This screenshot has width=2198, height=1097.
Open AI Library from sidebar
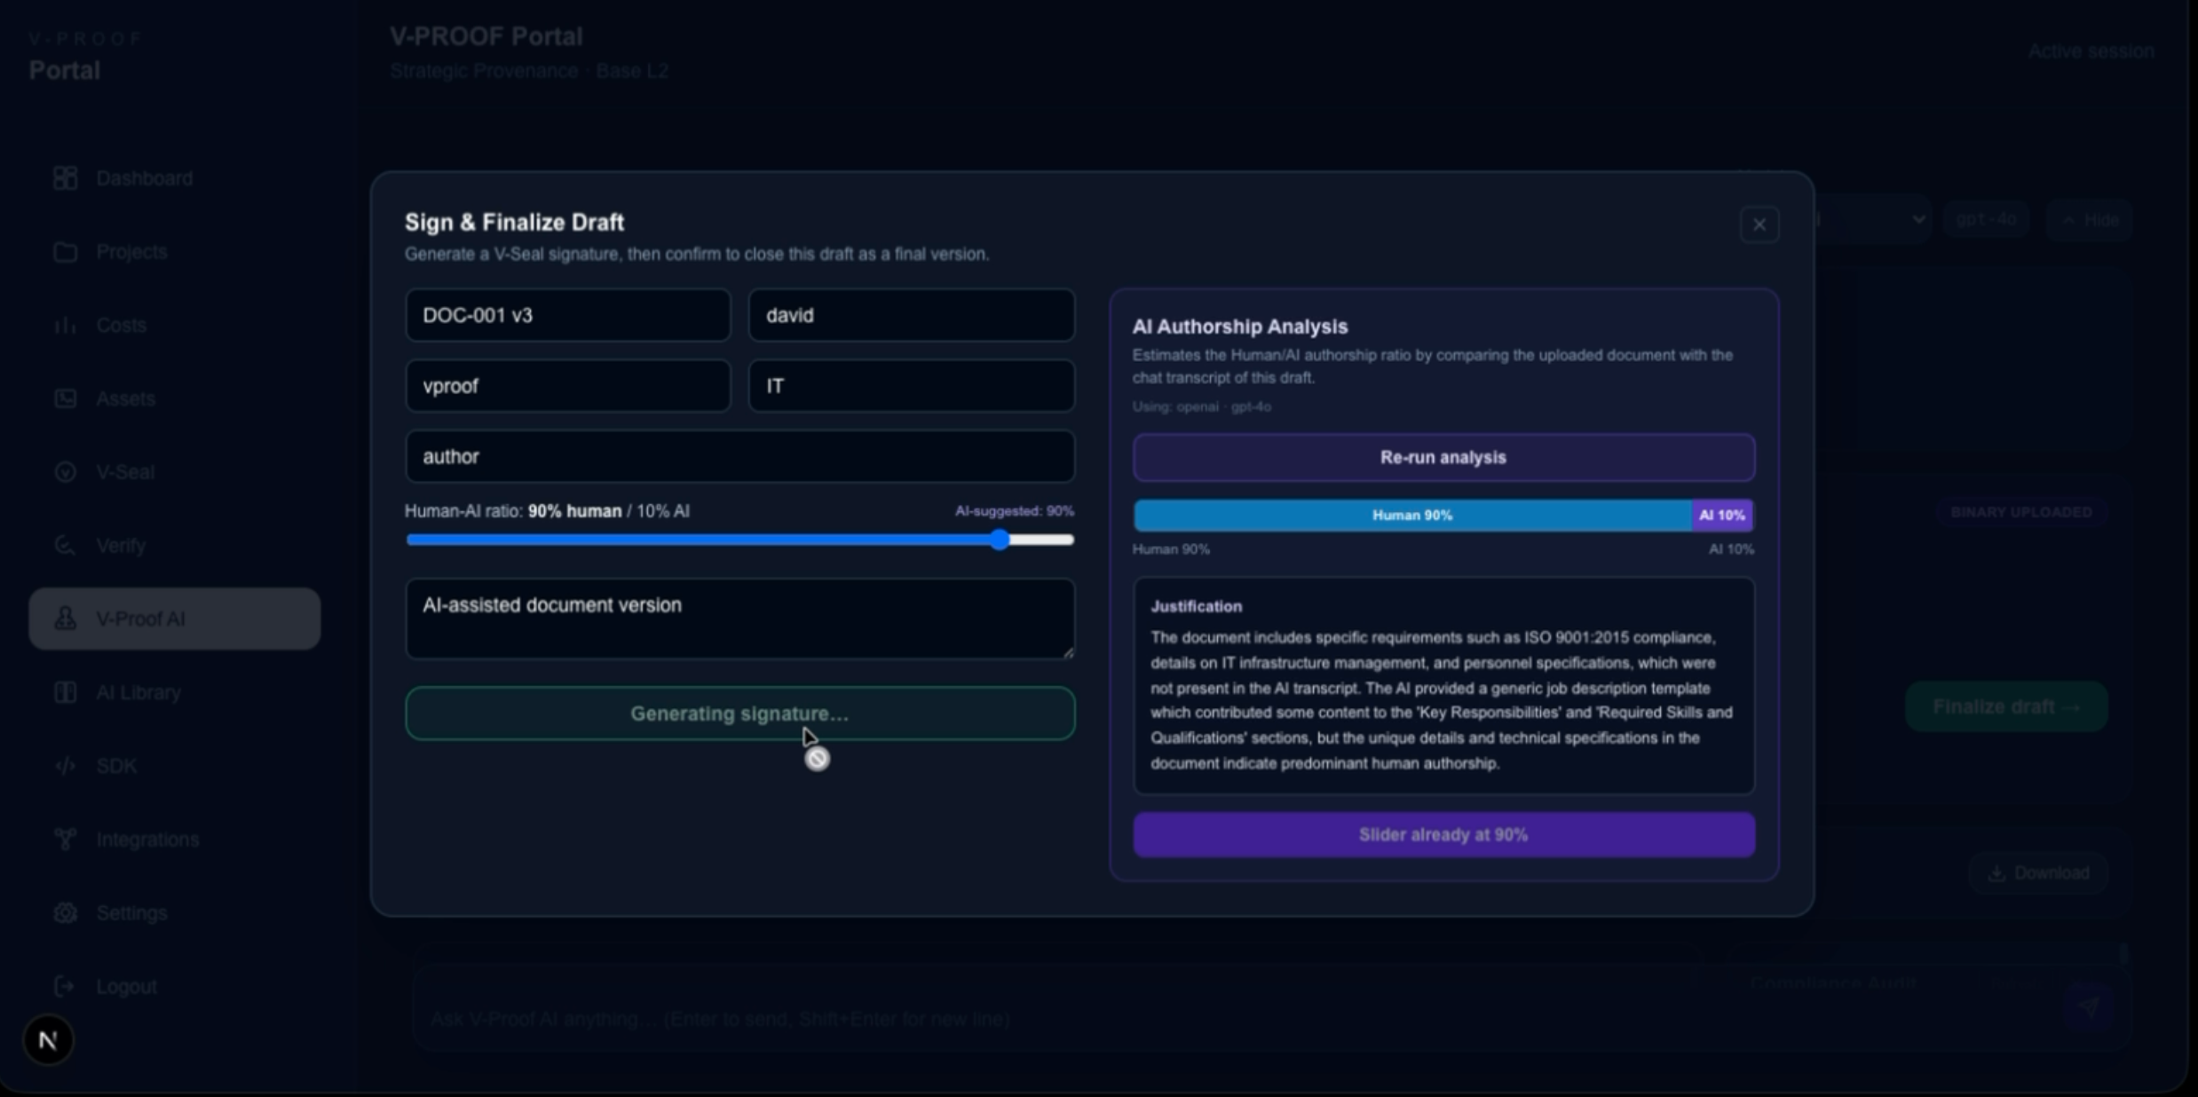click(x=174, y=692)
